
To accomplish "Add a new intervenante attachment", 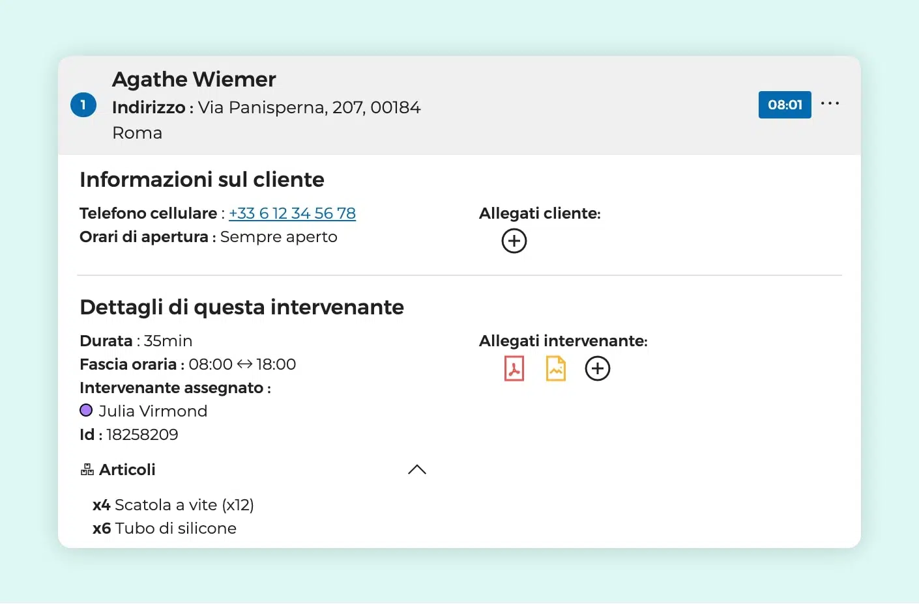I will (597, 369).
